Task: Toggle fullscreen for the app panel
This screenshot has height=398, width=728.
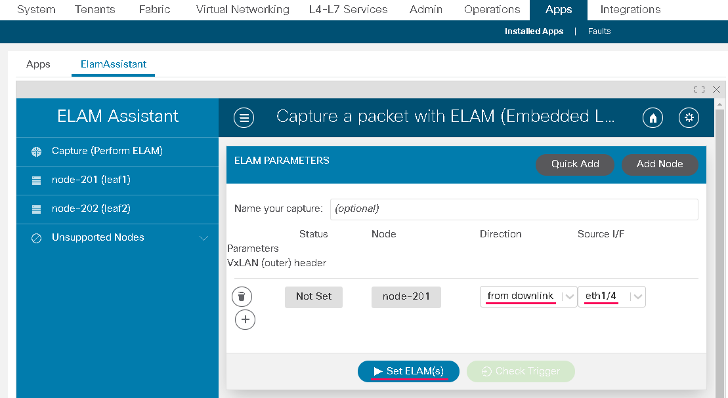Action: (x=699, y=90)
